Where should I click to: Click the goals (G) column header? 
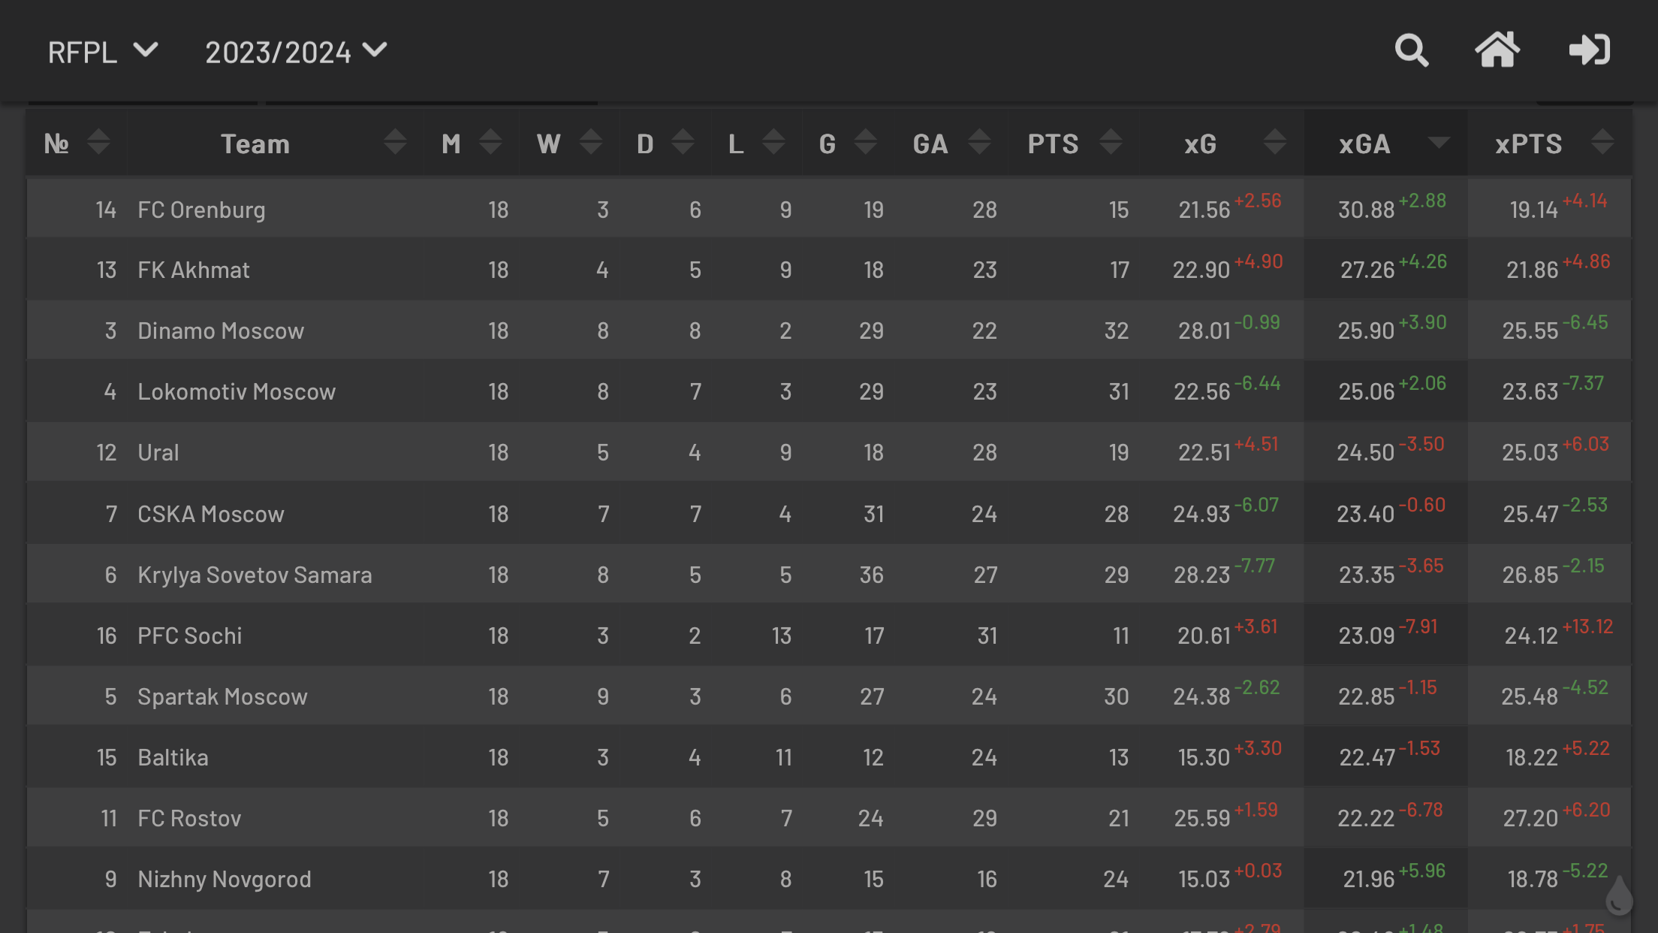827,143
